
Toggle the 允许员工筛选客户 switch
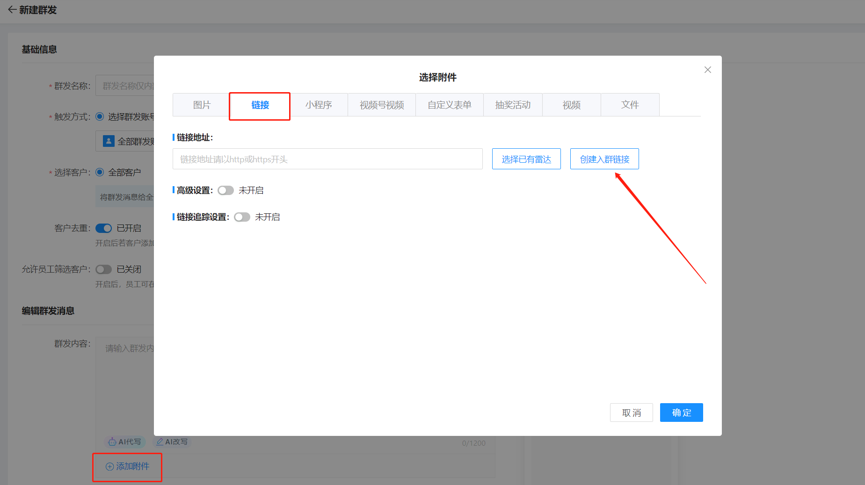(x=103, y=269)
